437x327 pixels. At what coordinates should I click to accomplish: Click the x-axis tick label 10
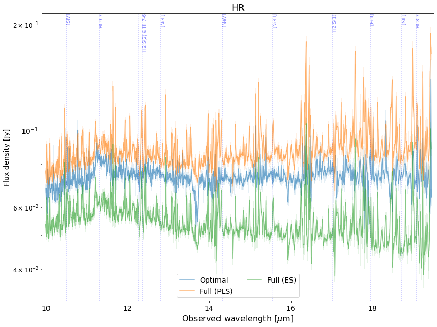46,308
